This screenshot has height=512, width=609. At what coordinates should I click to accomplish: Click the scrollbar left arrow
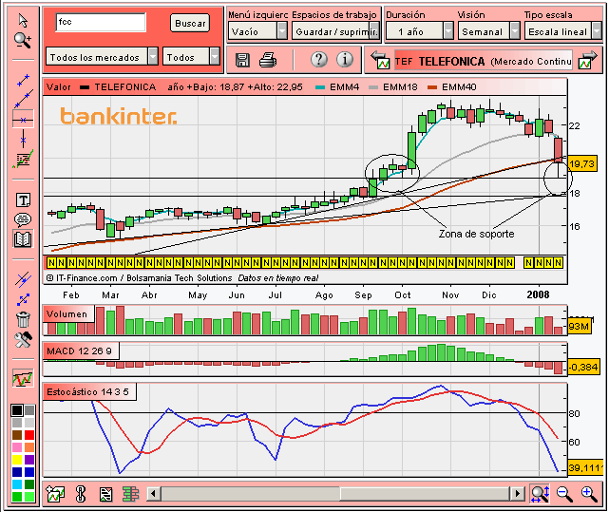154,494
